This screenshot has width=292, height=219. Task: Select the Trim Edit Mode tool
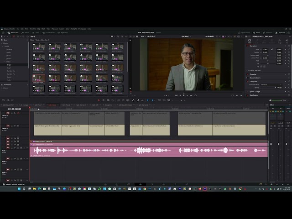104,100
